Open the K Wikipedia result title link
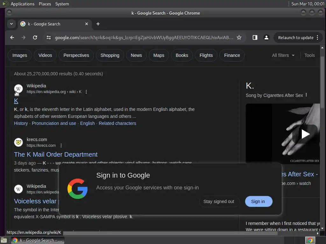 (16, 101)
